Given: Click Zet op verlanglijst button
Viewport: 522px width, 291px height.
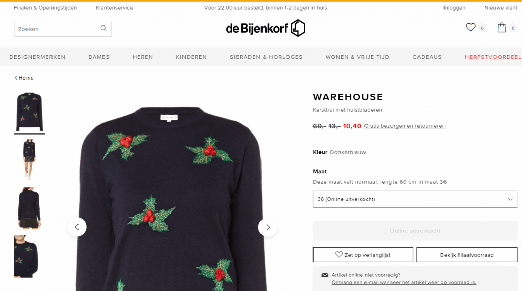Looking at the screenshot, I should pos(363,255).
